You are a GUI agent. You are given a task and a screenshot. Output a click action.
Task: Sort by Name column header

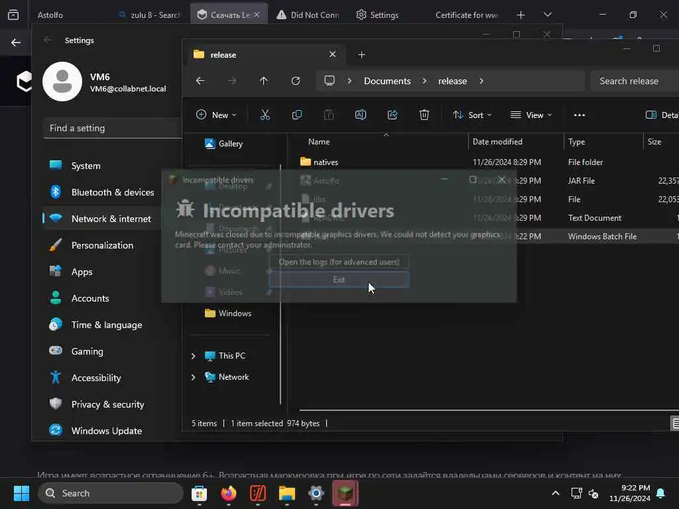click(319, 142)
